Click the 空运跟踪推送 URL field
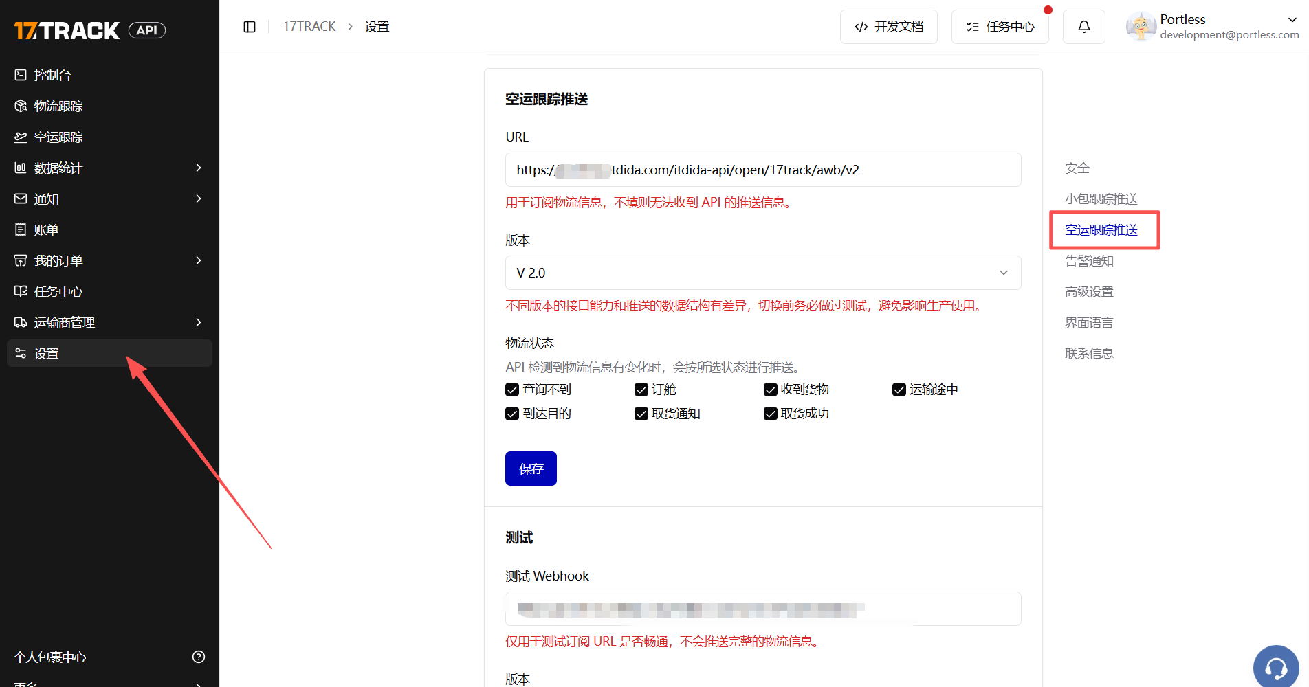This screenshot has width=1309, height=687. click(763, 170)
